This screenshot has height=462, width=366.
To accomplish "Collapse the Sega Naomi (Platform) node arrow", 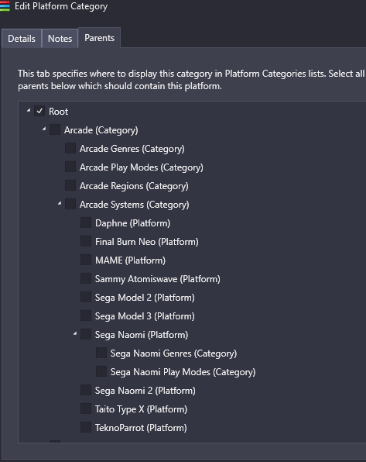I will 75,333.
